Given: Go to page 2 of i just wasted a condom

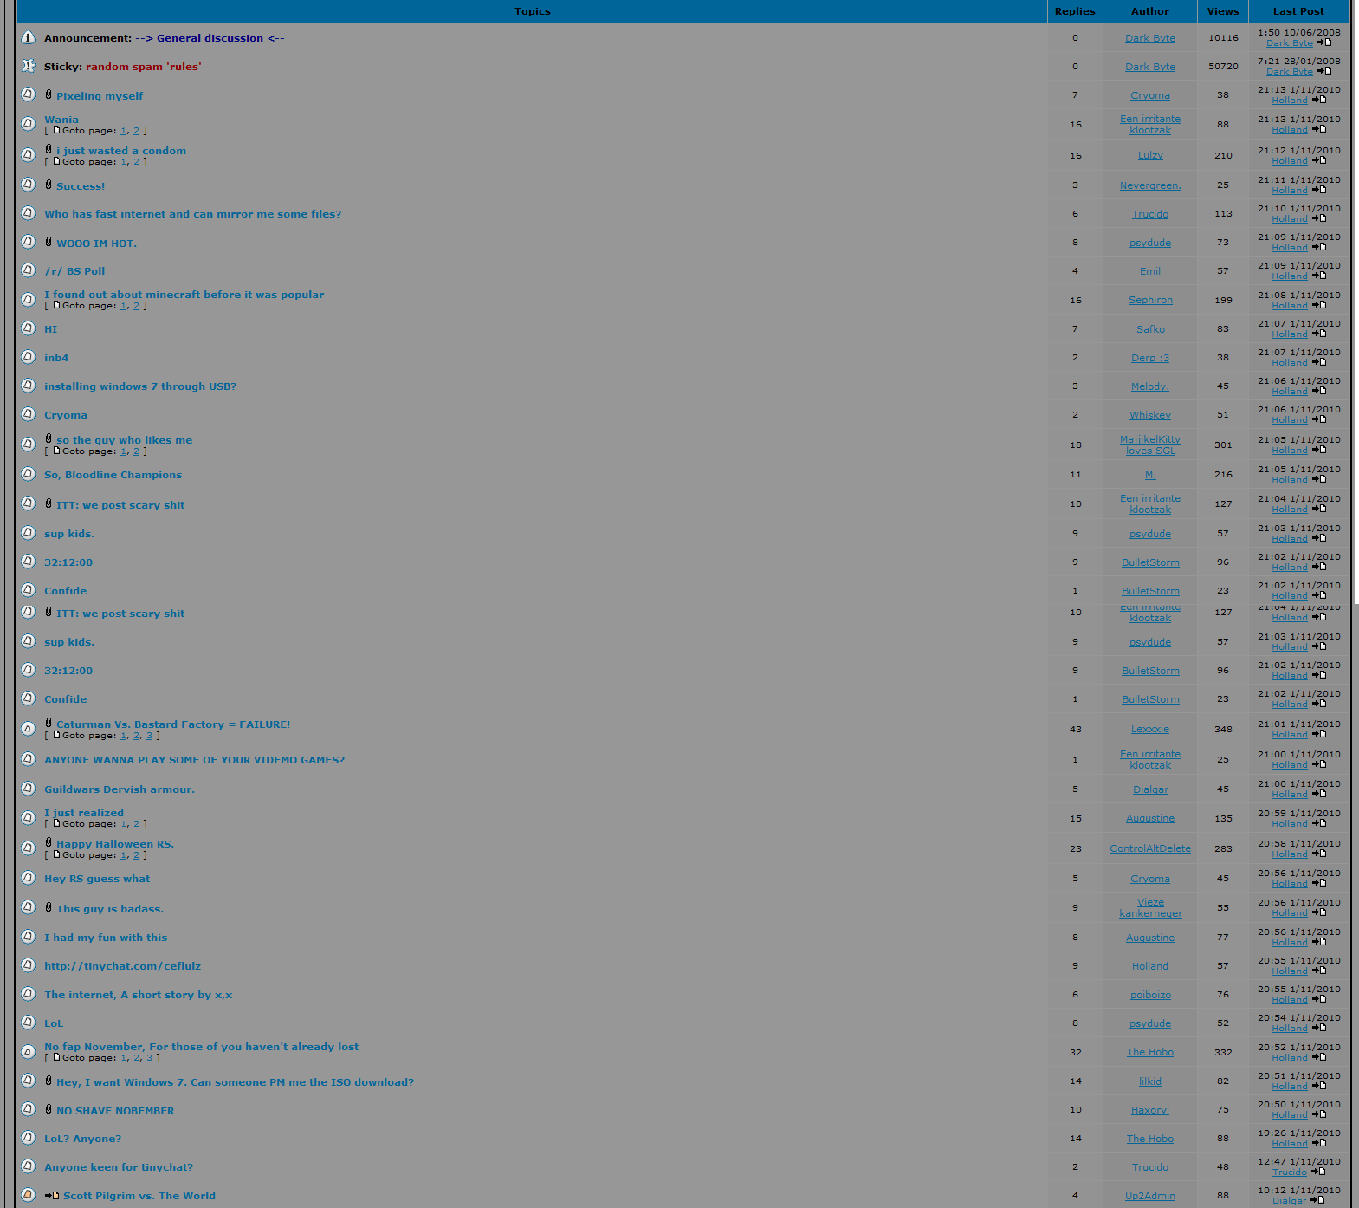Looking at the screenshot, I should 136,162.
